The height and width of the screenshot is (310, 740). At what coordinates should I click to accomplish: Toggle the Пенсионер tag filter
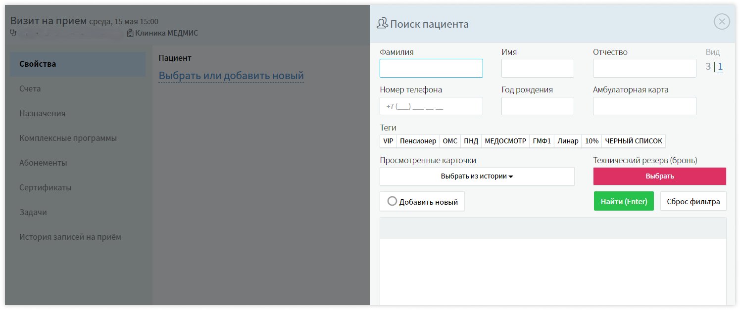coord(417,141)
